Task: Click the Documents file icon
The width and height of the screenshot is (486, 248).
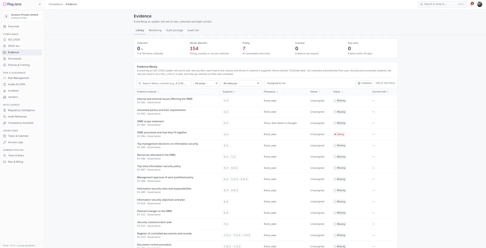Action: click(x=5, y=59)
